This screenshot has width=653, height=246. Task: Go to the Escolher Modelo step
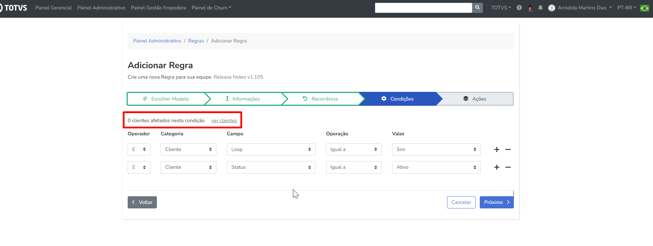click(166, 99)
